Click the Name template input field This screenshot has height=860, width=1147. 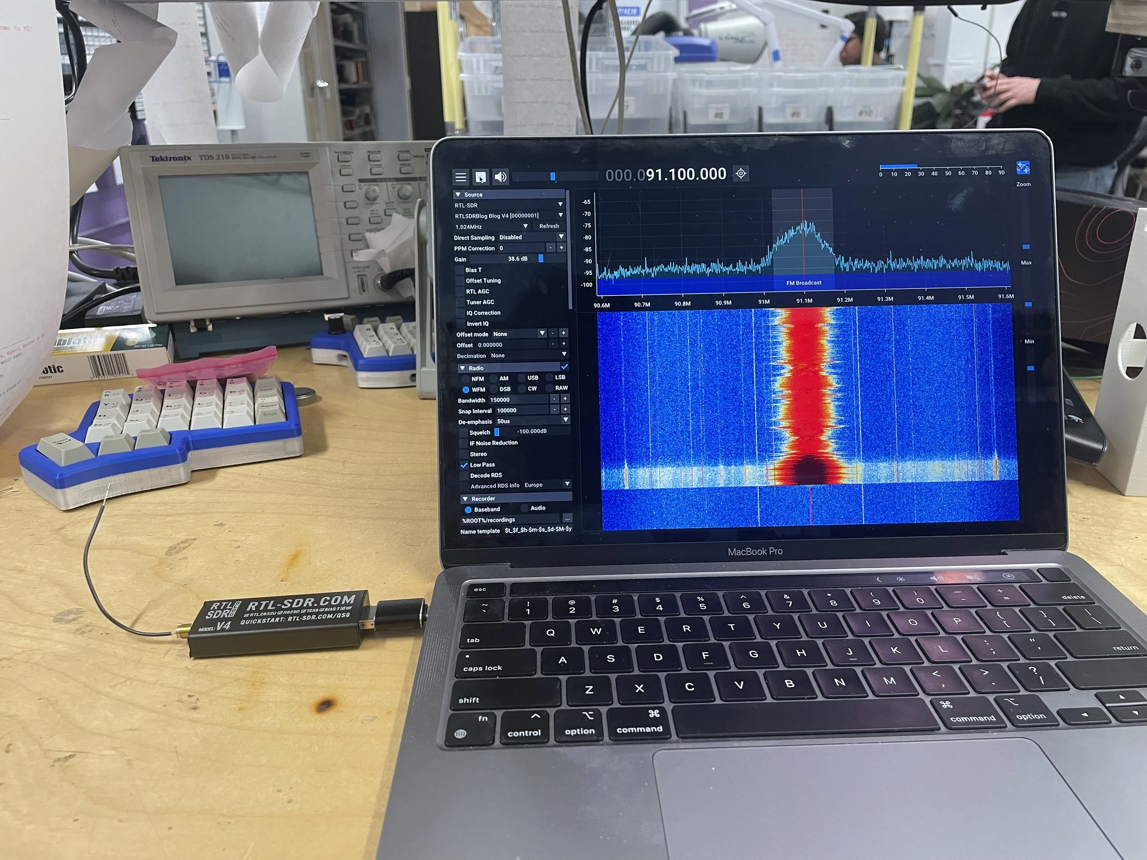pos(538,529)
